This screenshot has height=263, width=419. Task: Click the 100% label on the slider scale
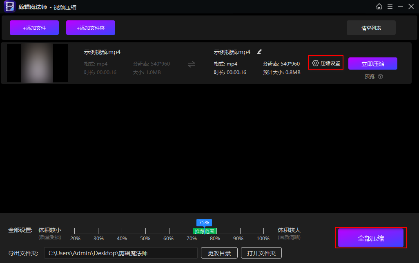263,239
